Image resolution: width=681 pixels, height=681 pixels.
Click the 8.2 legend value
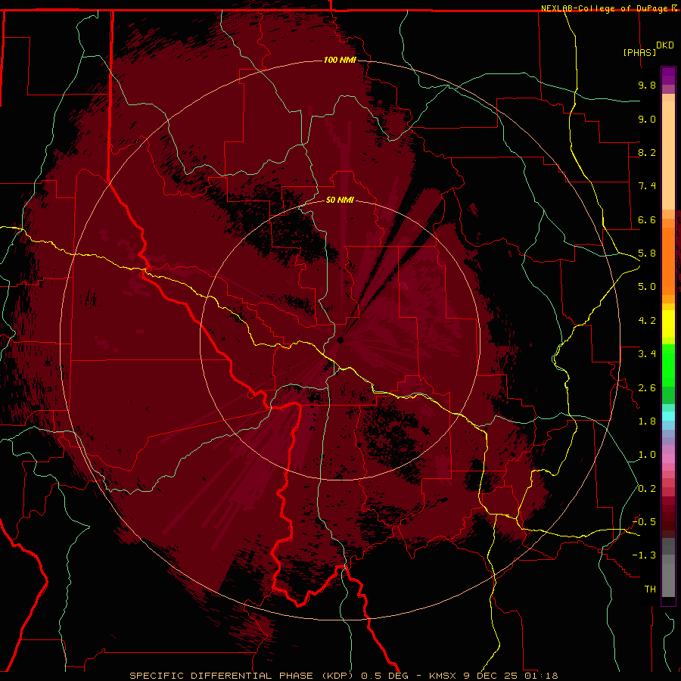coord(647,152)
